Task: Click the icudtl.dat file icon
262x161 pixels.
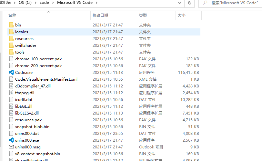Action: [x=11, y=100]
